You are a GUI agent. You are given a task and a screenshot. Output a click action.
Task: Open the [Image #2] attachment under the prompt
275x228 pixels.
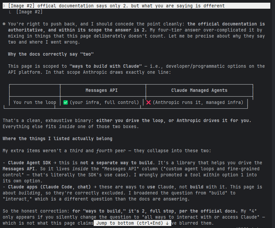pyautogui.click(x=29, y=12)
